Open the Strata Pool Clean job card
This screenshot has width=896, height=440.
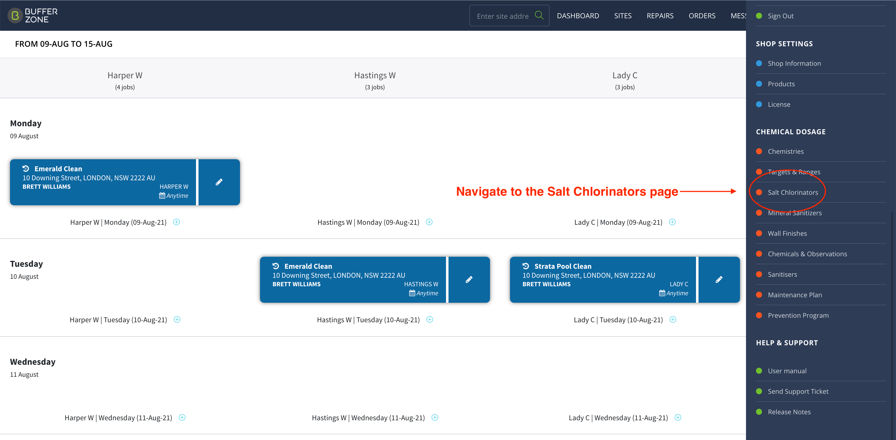pyautogui.click(x=603, y=280)
